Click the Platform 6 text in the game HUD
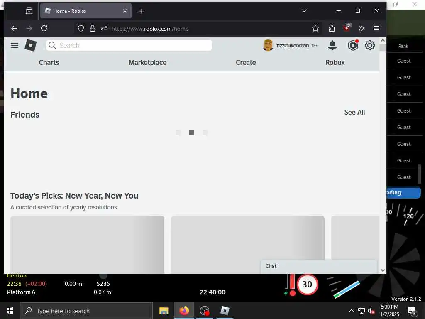Screen dimensions: 425x319 [x=21, y=292]
